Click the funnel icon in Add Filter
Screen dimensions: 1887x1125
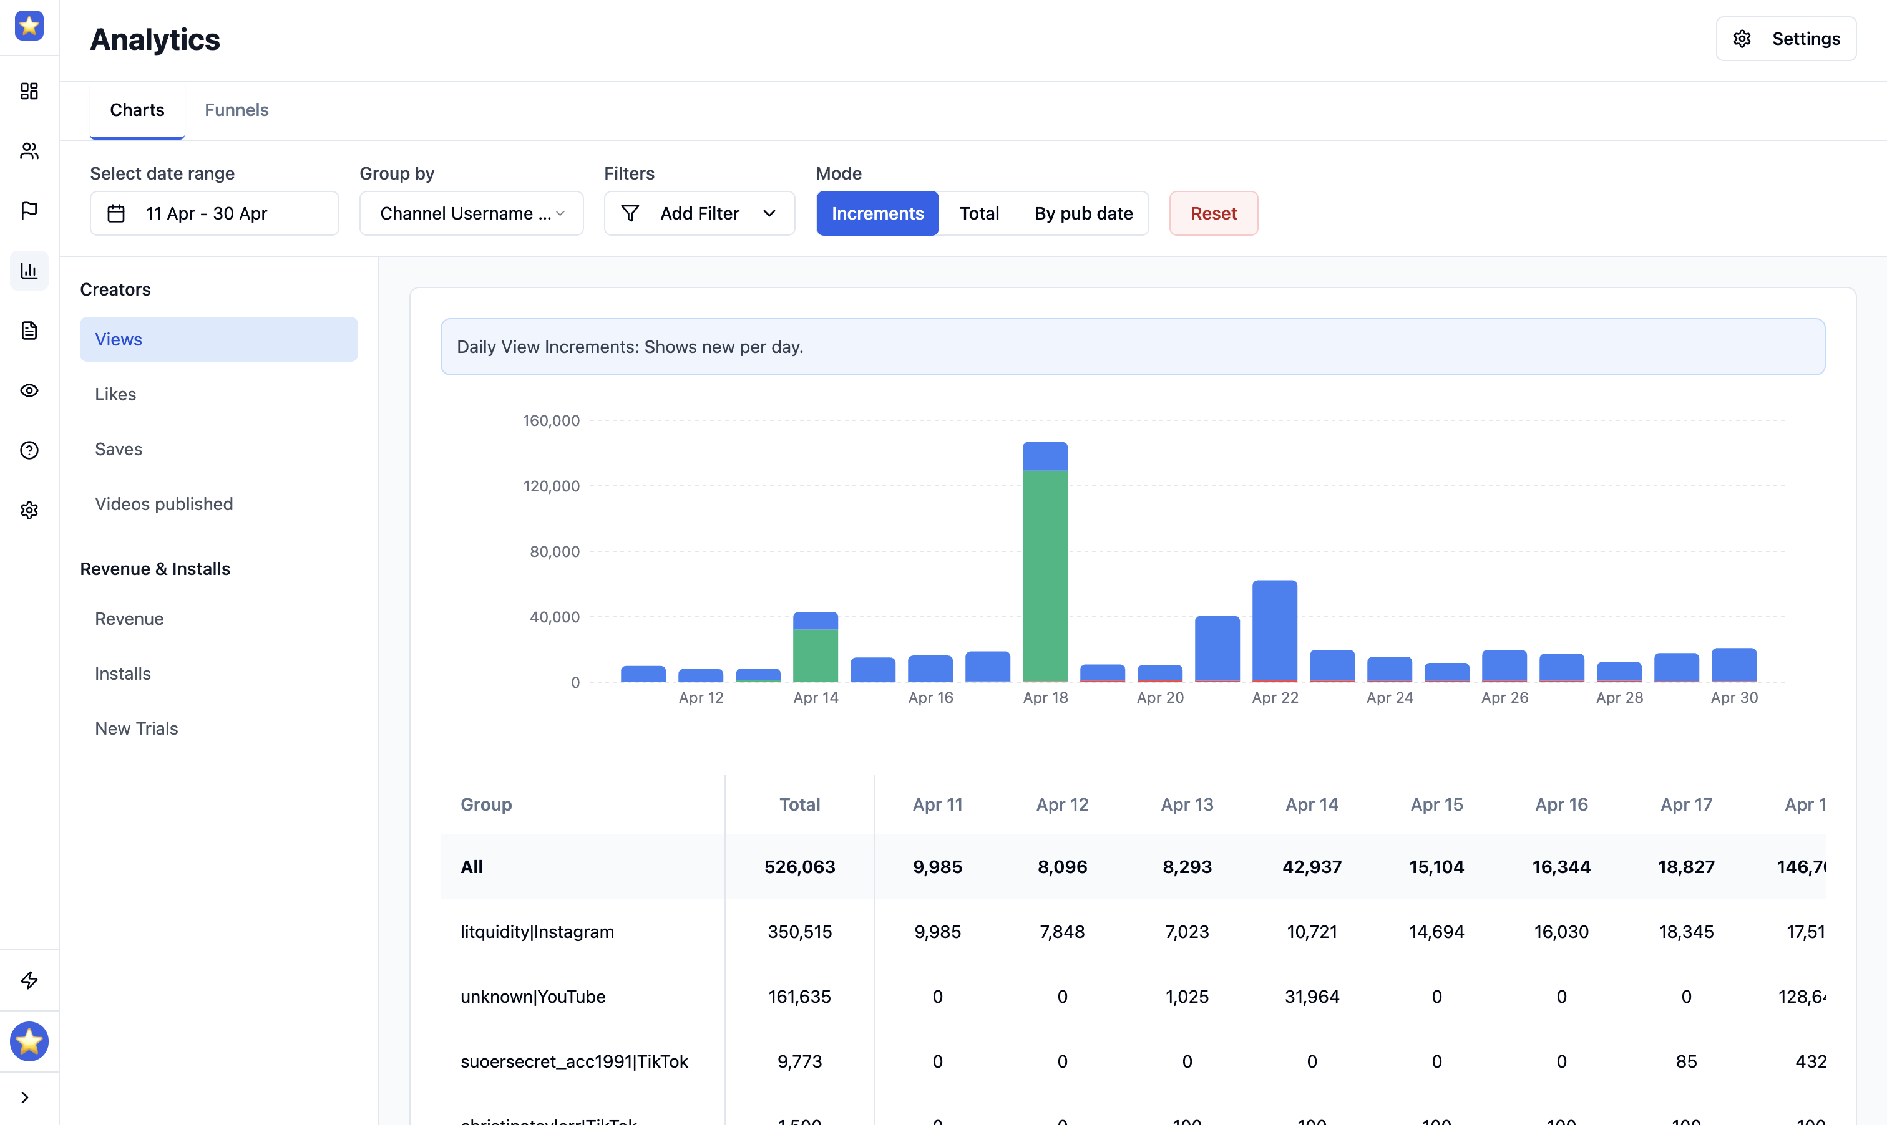pos(630,214)
